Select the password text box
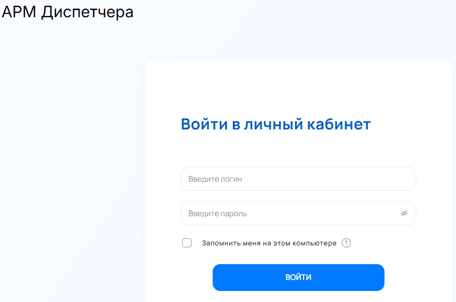This screenshot has height=302, width=456. pyautogui.click(x=288, y=213)
